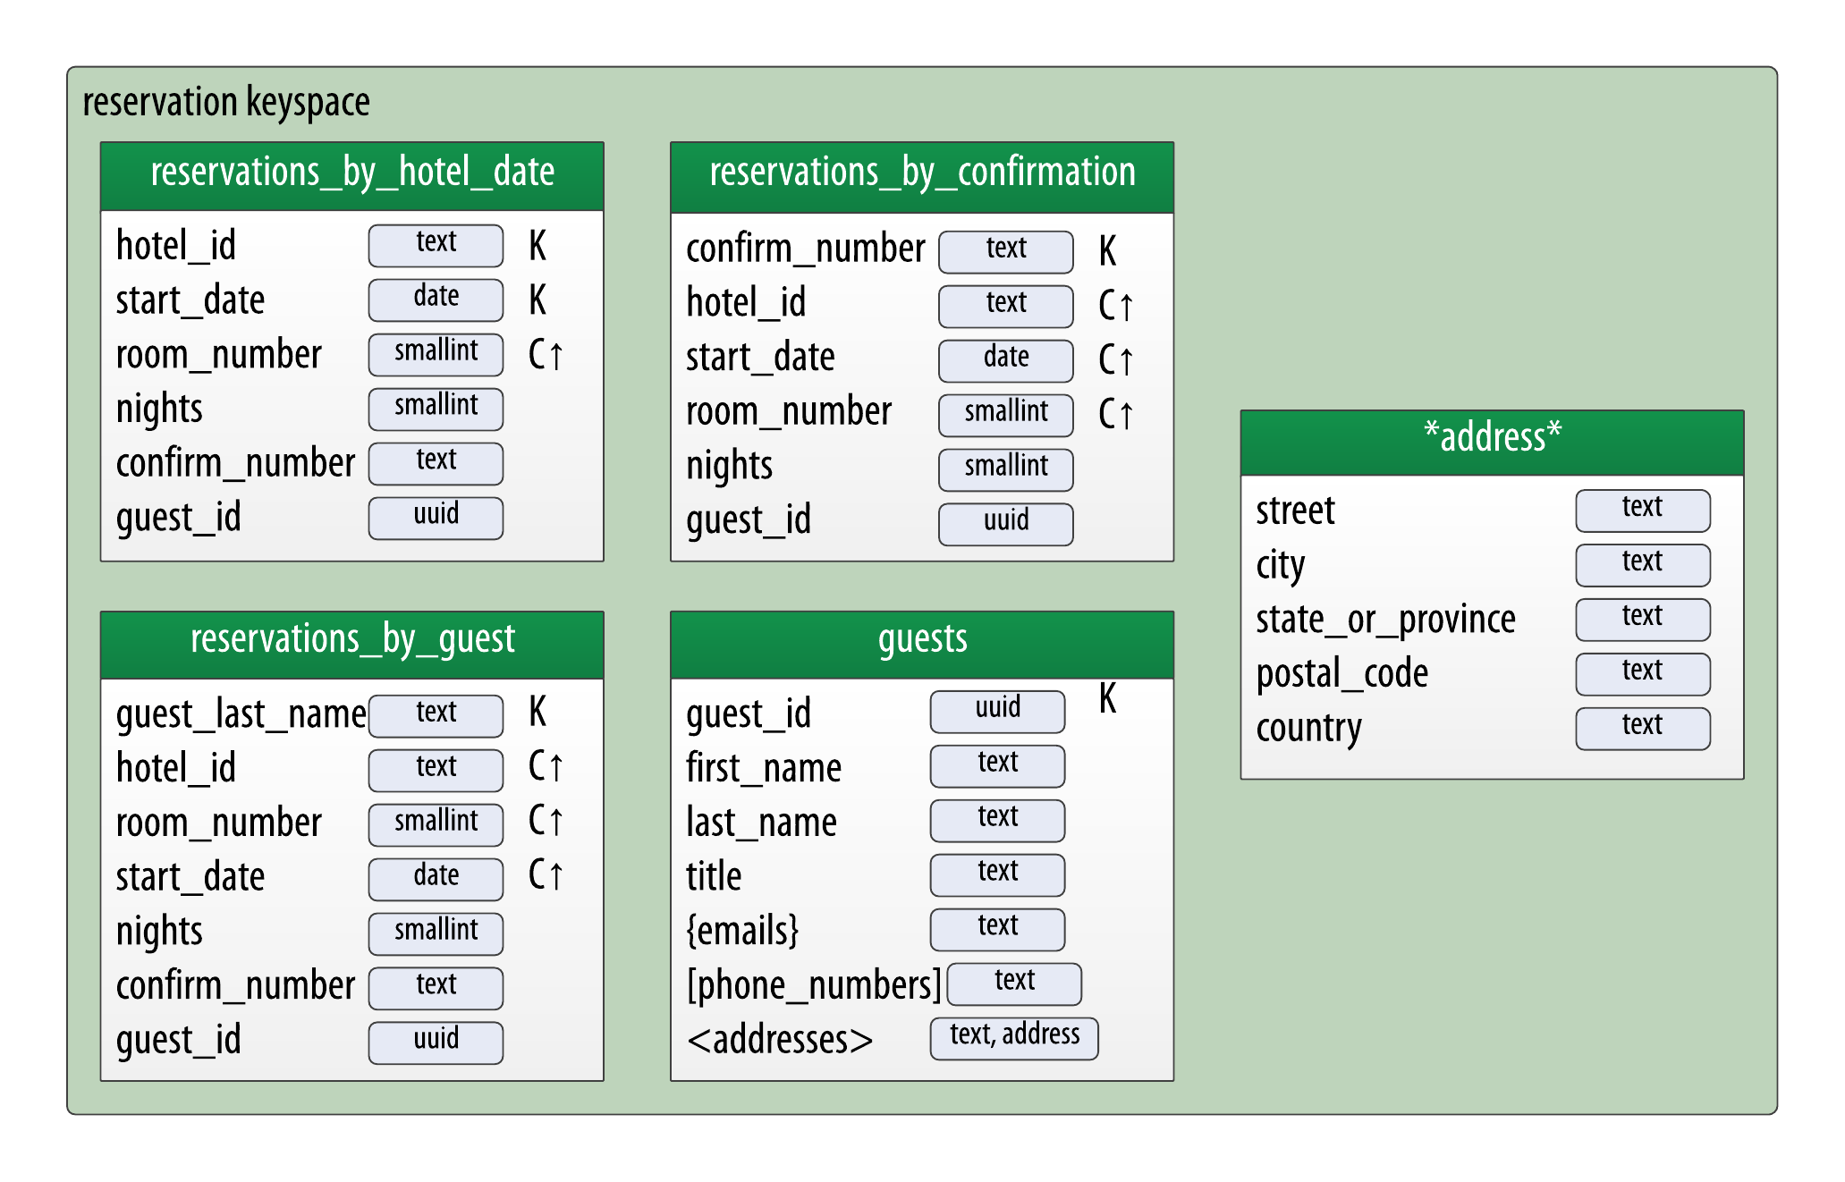
Task: Click the confirm_number field in reservations_by_guest
Action: [236, 985]
